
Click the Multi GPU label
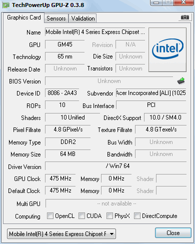28,203
